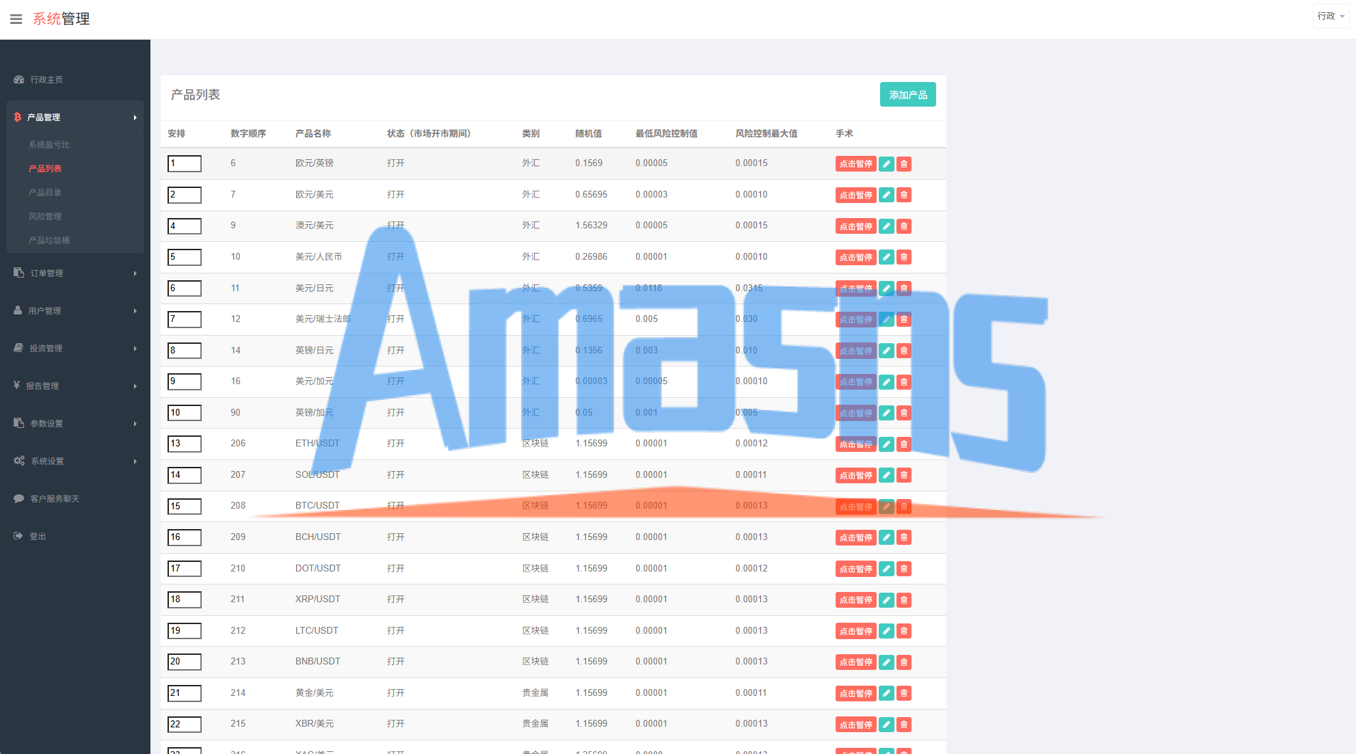Click the dashboard icon beside 行政主页
This screenshot has width=1356, height=754.
(19, 80)
